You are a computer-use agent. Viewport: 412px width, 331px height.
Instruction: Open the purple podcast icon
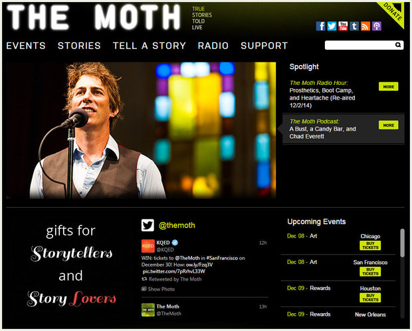pyautogui.click(x=377, y=27)
